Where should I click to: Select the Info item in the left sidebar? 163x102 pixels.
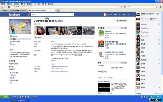20,39
